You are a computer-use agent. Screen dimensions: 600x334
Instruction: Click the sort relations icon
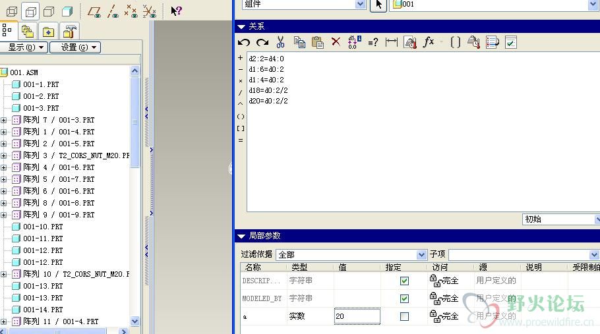tap(492, 42)
